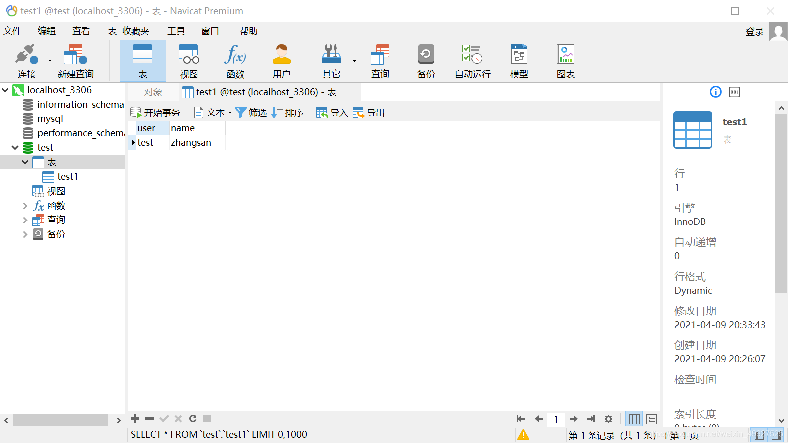Expand the Others (其它) dropdown arrow
Image resolution: width=788 pixels, height=443 pixels.
[x=355, y=61]
